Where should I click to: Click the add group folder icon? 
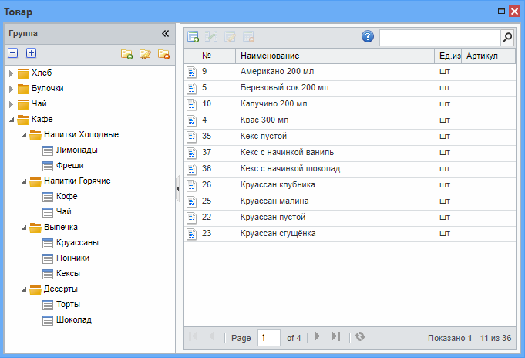coord(126,54)
